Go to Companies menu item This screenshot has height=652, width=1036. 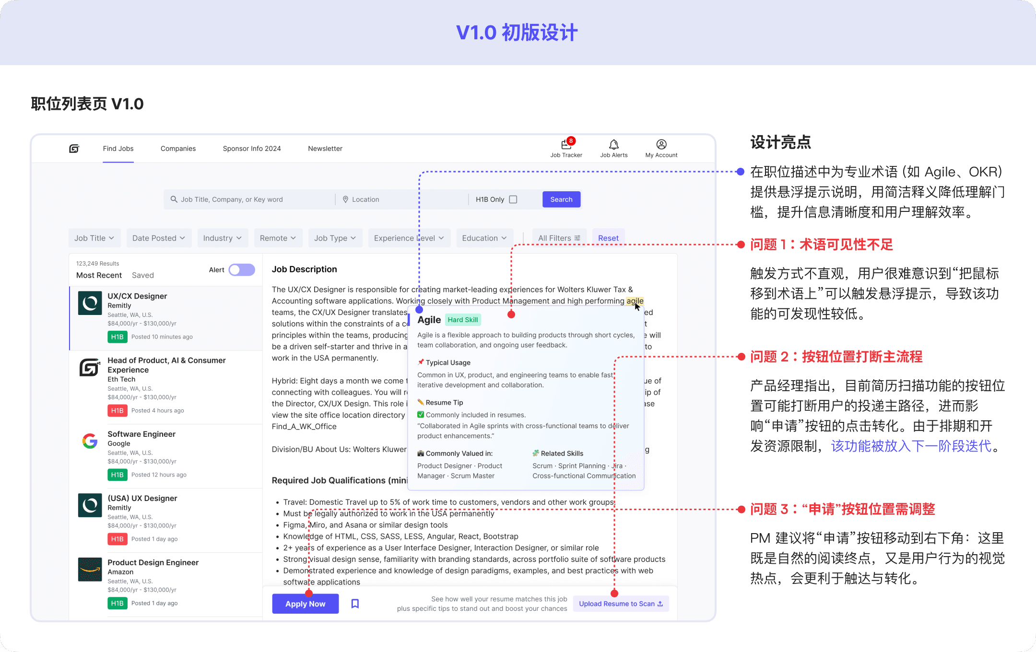[178, 149]
